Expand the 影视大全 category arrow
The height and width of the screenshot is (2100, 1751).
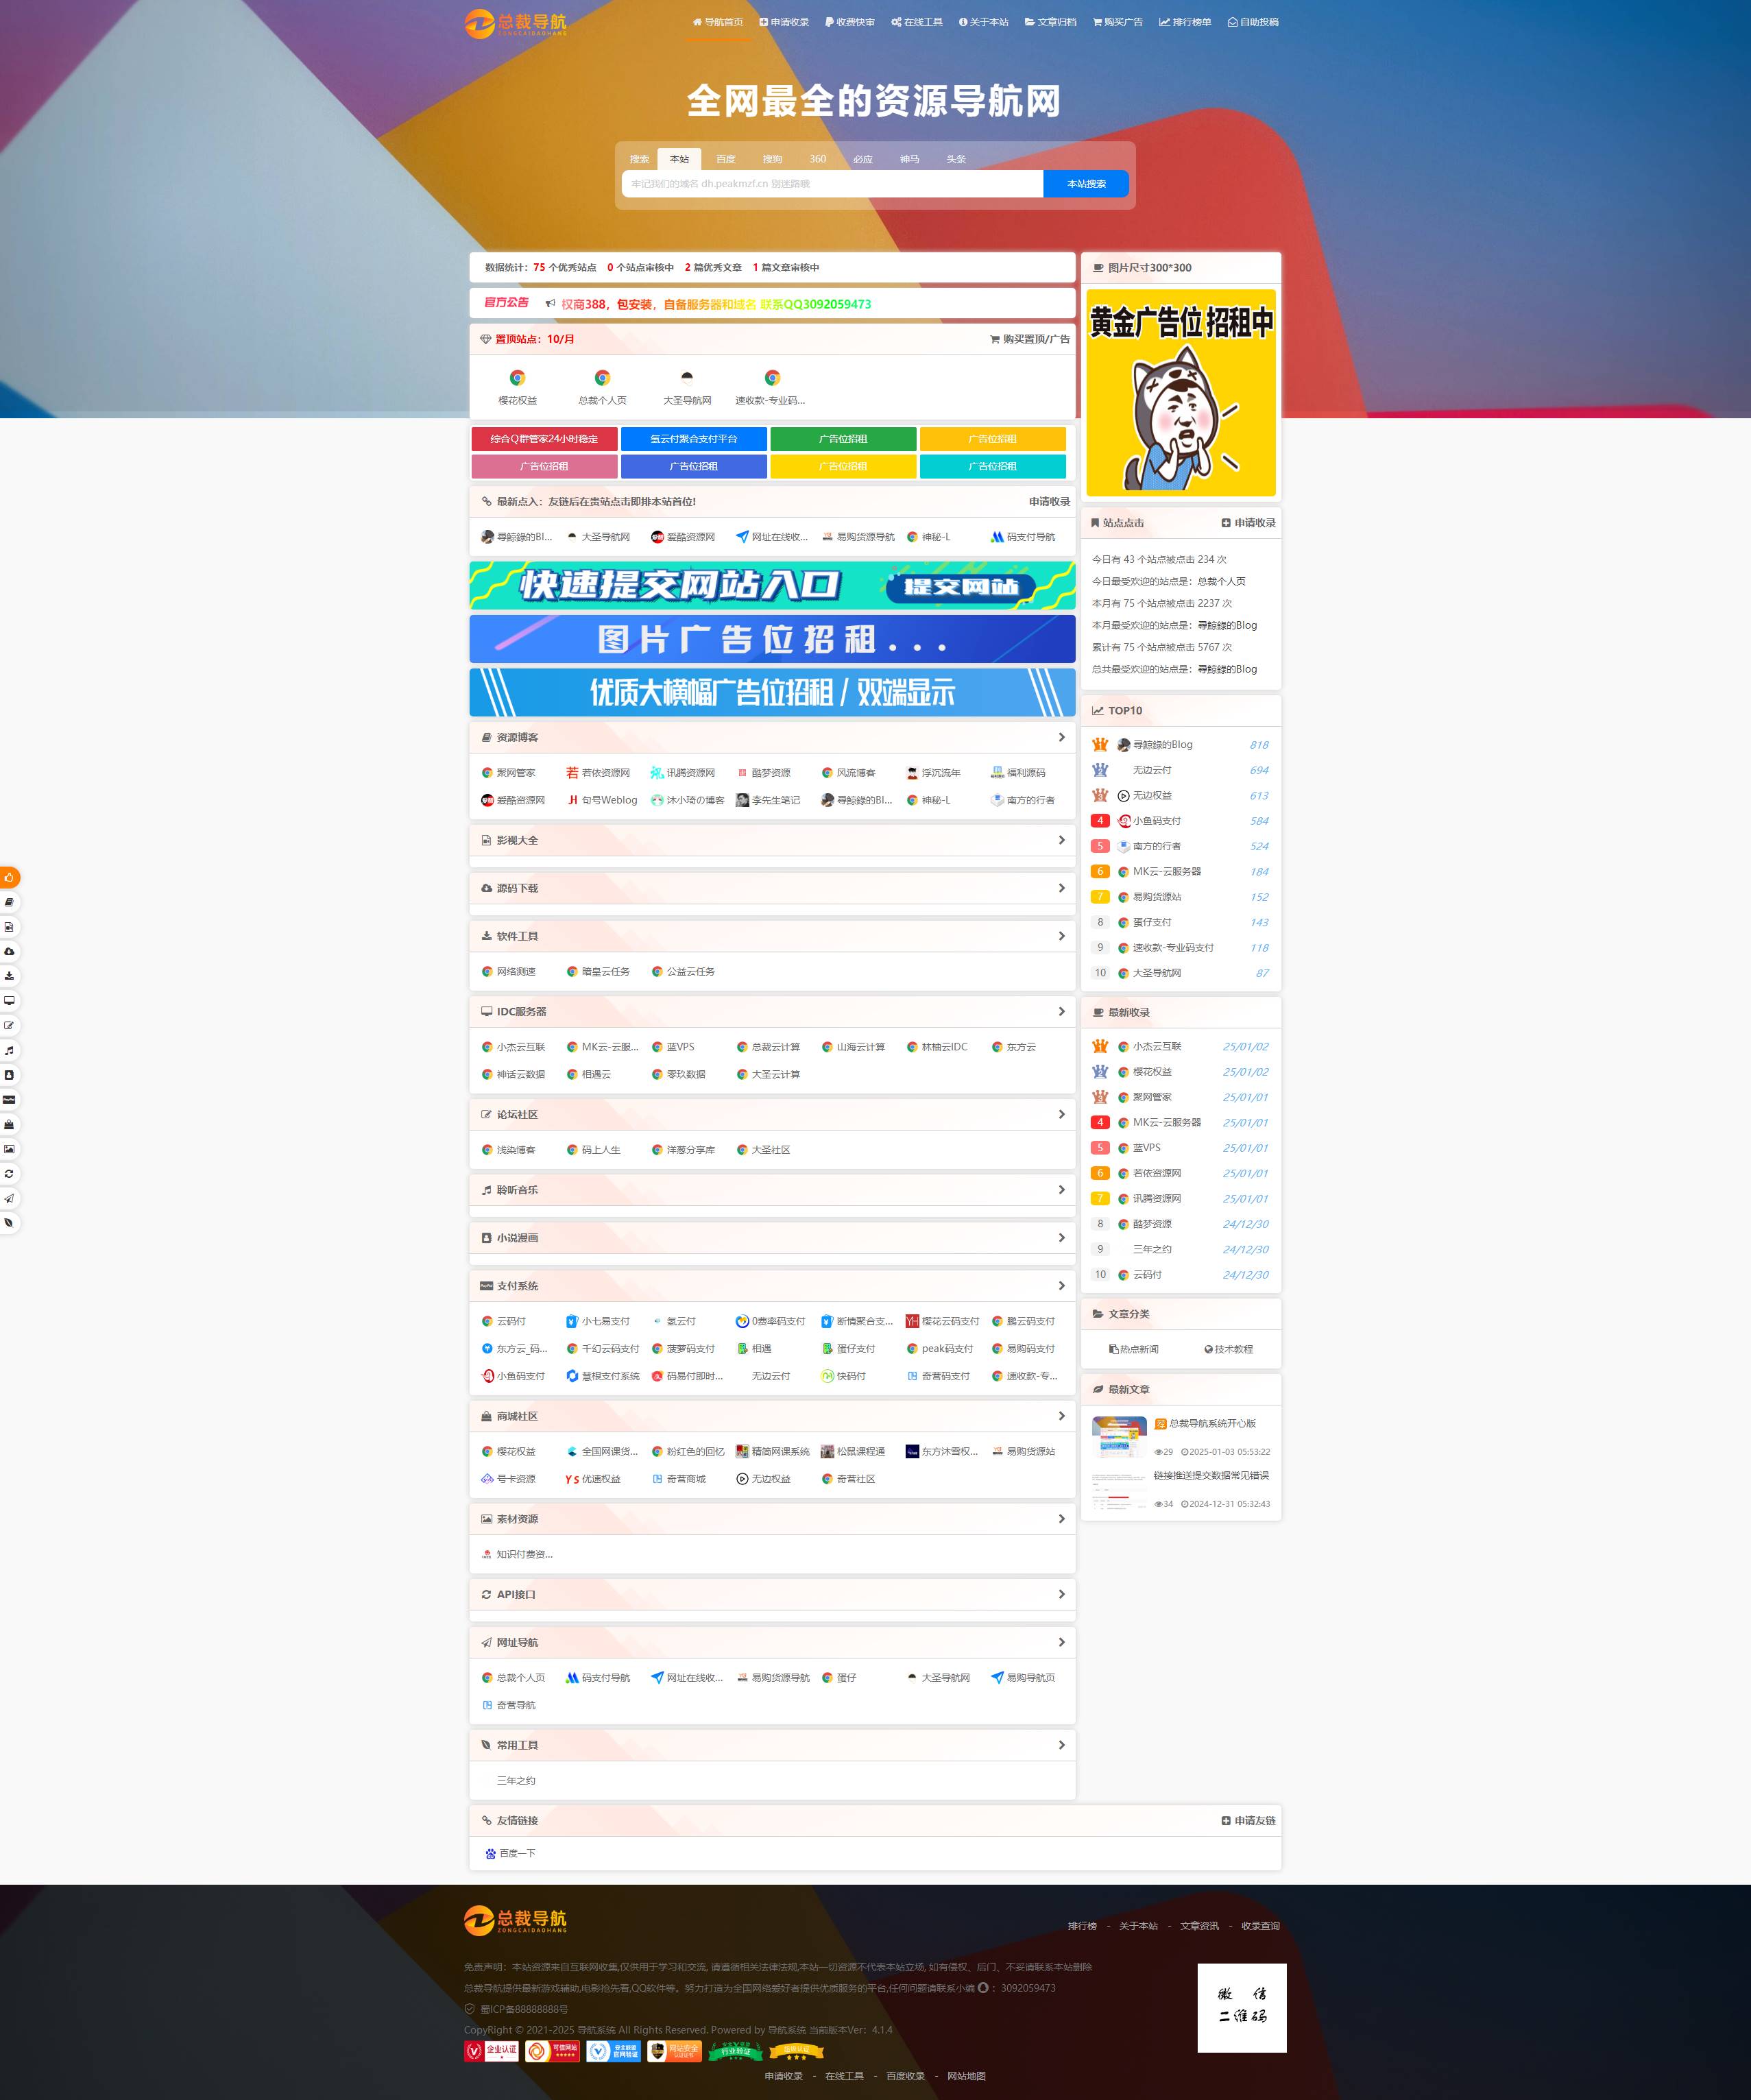click(x=1061, y=840)
